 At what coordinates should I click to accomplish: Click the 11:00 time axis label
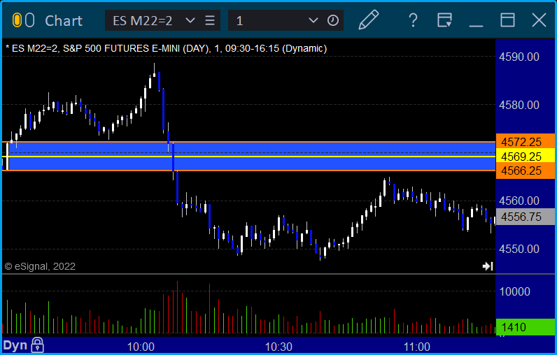[x=416, y=347]
